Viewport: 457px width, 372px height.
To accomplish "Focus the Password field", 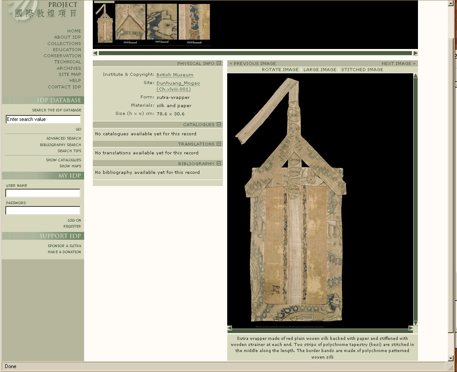I will (x=43, y=210).
